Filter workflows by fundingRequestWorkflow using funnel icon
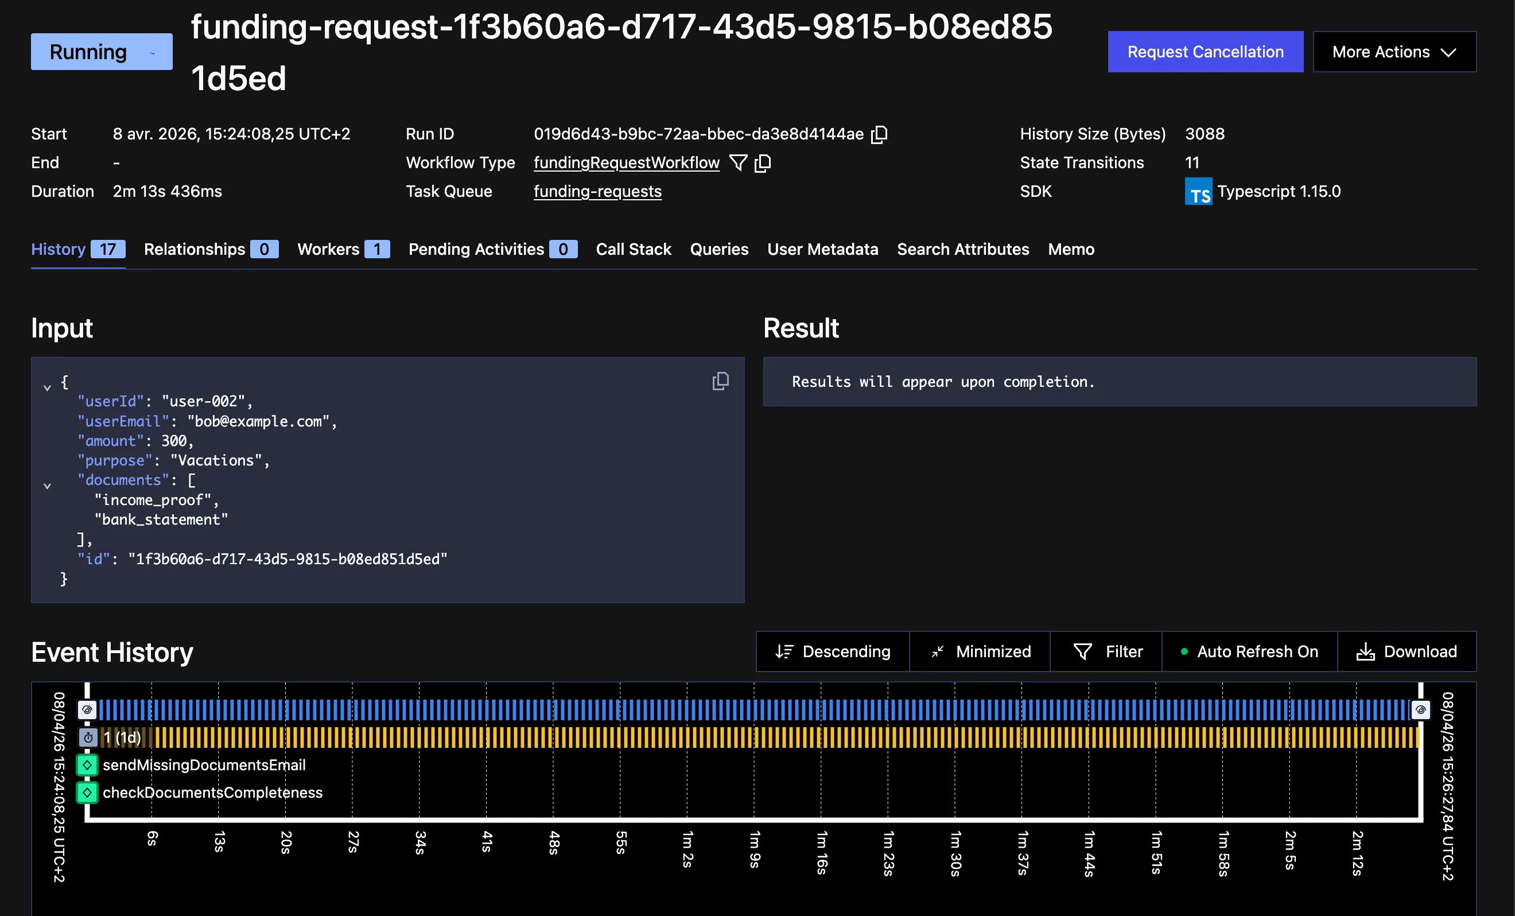The image size is (1515, 916). tap(738, 162)
